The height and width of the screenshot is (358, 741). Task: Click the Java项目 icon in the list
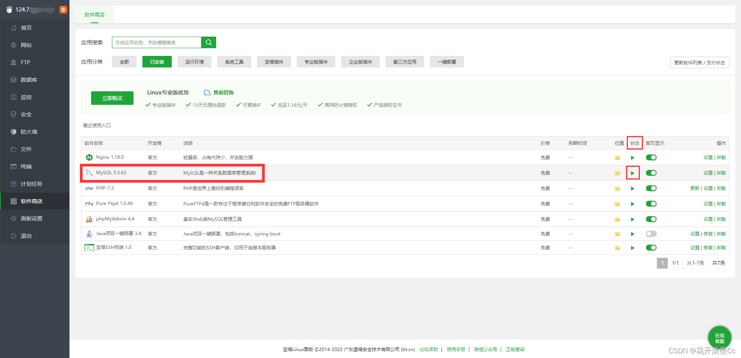89,234
